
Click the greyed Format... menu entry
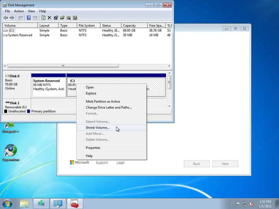(111, 113)
